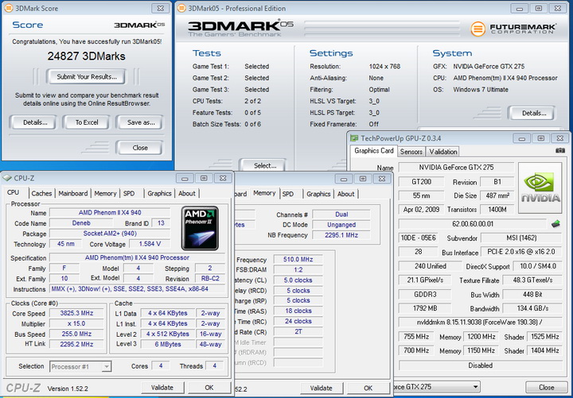Click the GPU name field NVIDIA GeForce GTX 275
The width and height of the screenshot is (573, 398).
click(456, 168)
